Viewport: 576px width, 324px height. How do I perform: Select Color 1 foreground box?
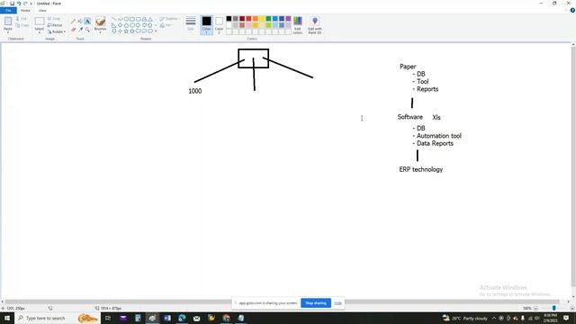[206, 25]
